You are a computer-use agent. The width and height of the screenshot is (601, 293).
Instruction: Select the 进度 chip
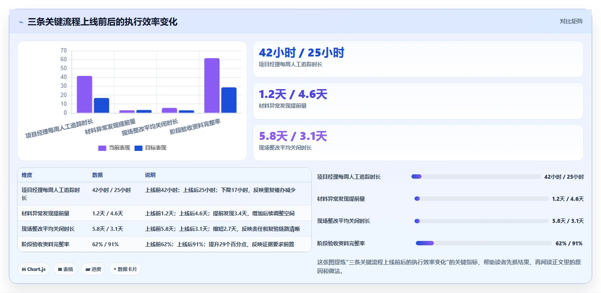[x=93, y=269]
